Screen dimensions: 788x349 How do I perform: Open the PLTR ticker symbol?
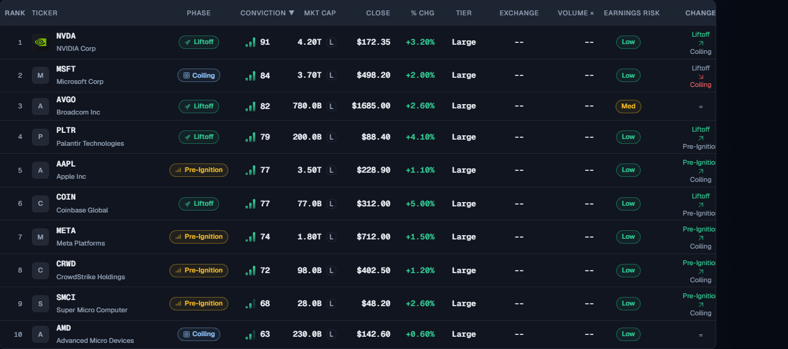click(x=66, y=130)
